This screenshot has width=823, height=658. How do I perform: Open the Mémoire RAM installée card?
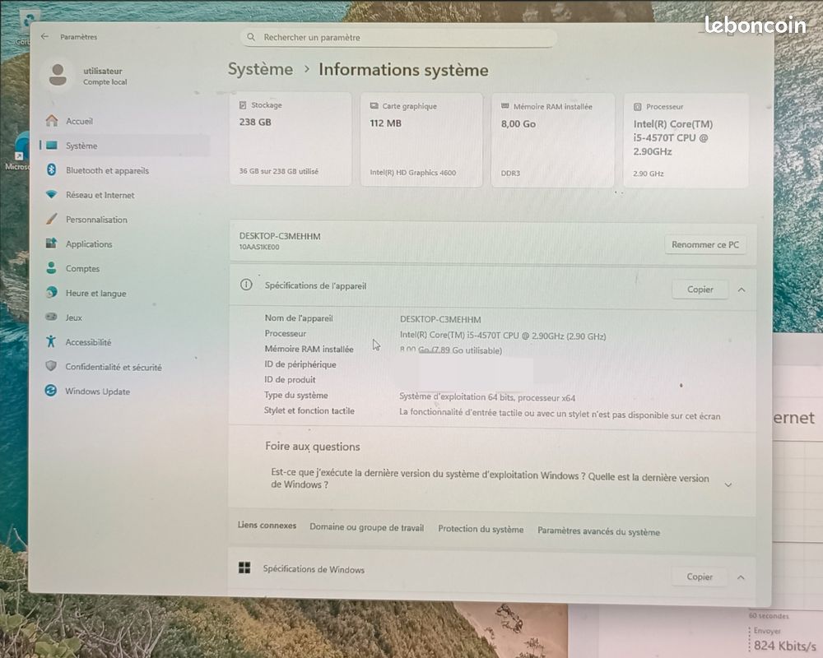[x=552, y=141]
